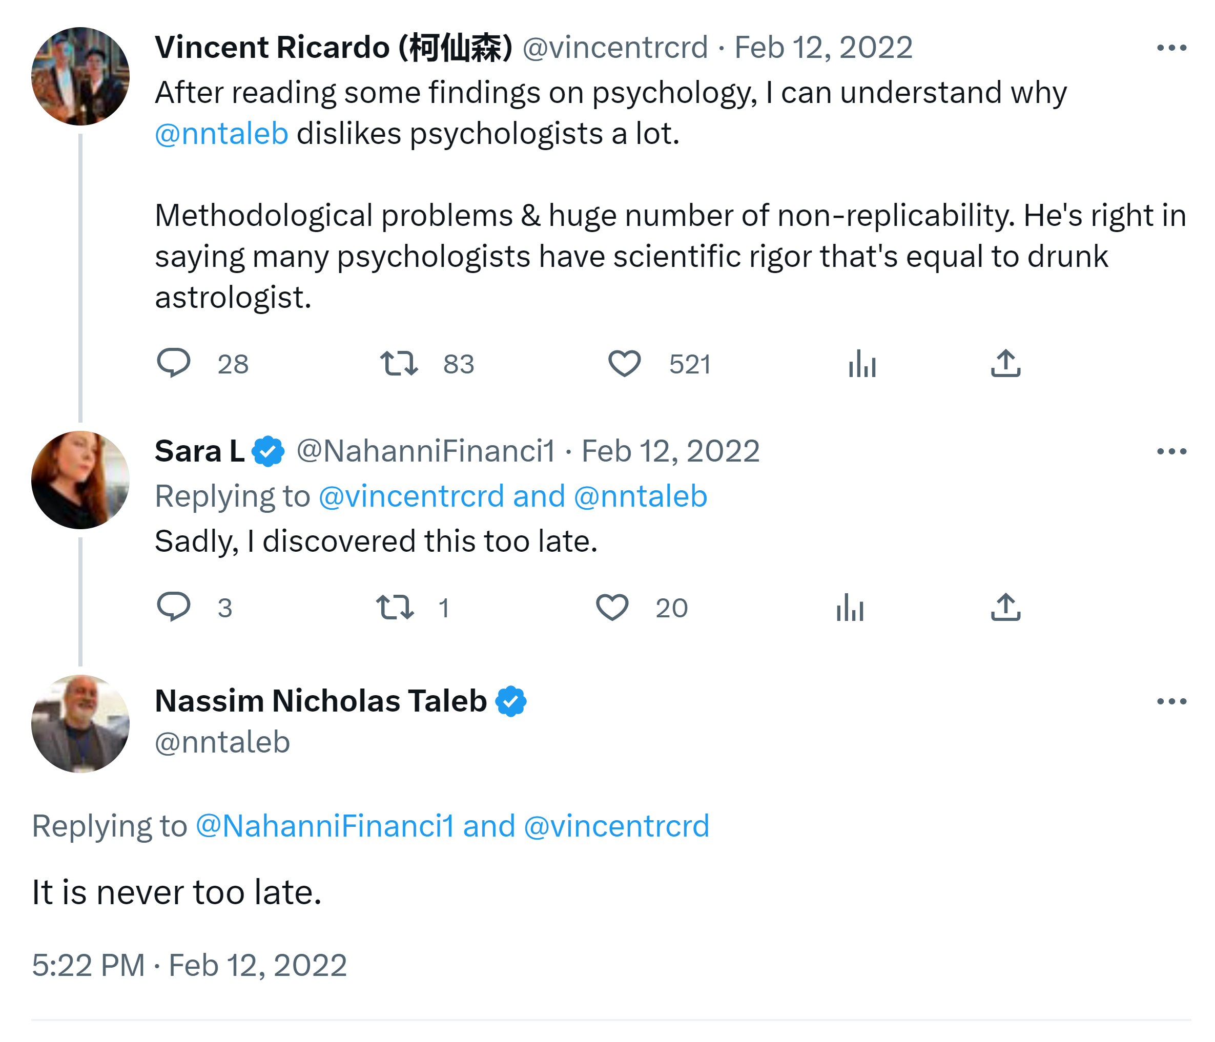Open more options on Sara L's tweet
This screenshot has width=1215, height=1042.
pyautogui.click(x=1171, y=451)
